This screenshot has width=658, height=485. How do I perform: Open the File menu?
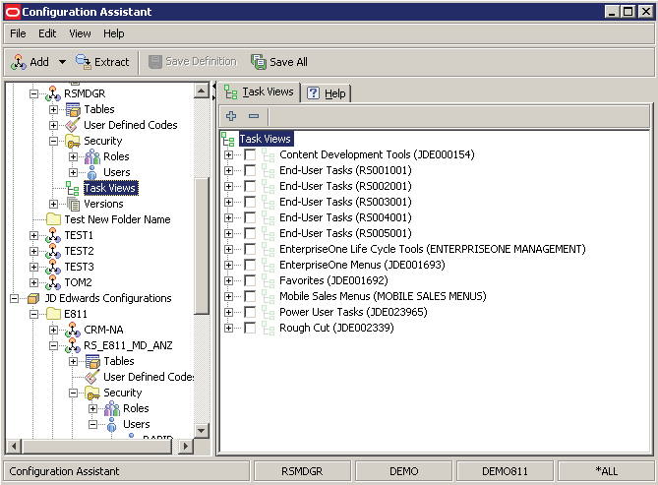coord(18,33)
